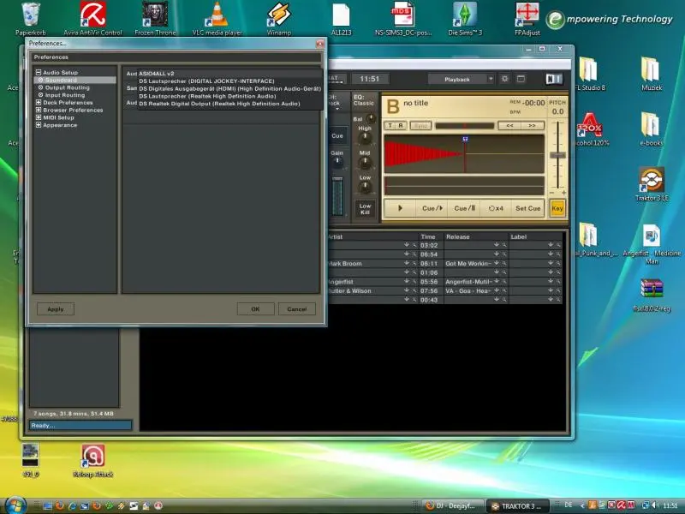Screen dimensions: 685x514
Task: Click the Deck B pitch fader handle
Action: coord(558,156)
